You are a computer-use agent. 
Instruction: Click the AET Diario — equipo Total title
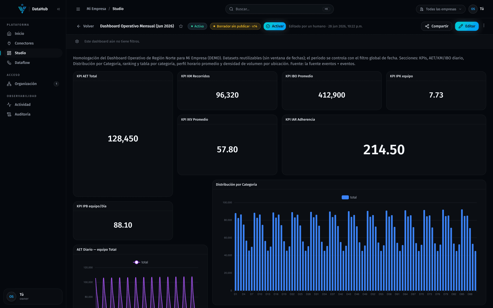(97, 249)
